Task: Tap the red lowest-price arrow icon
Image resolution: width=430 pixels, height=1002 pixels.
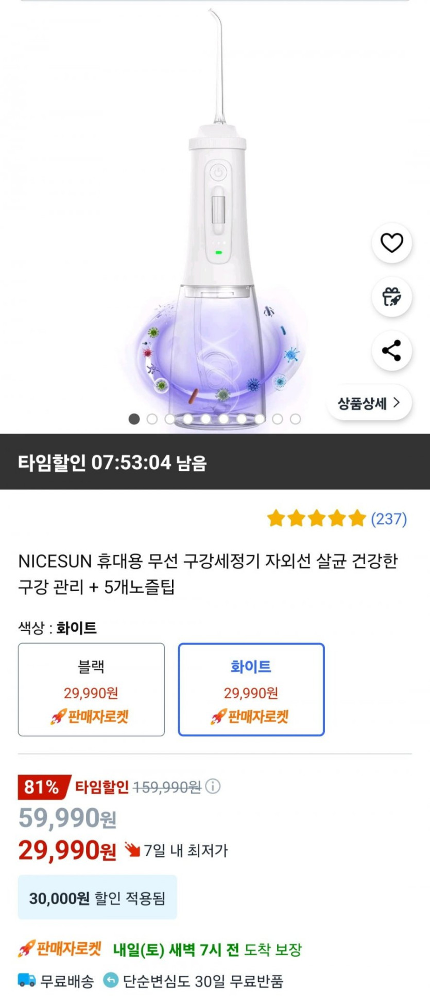Action: click(x=132, y=850)
